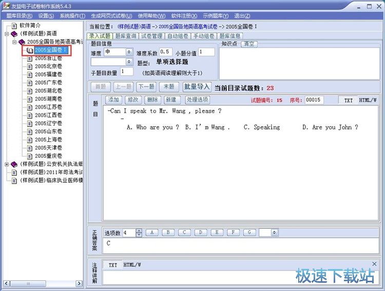Viewport: 385px width, 291px height.
Task: Click the document icon beside 2005福建卷
Action: pos(30,75)
